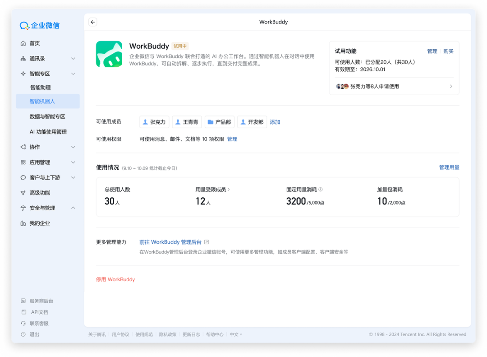The height and width of the screenshot is (357, 487).
Task: Click the 有效期至: 2026.10.01 text
Action: 360,70
